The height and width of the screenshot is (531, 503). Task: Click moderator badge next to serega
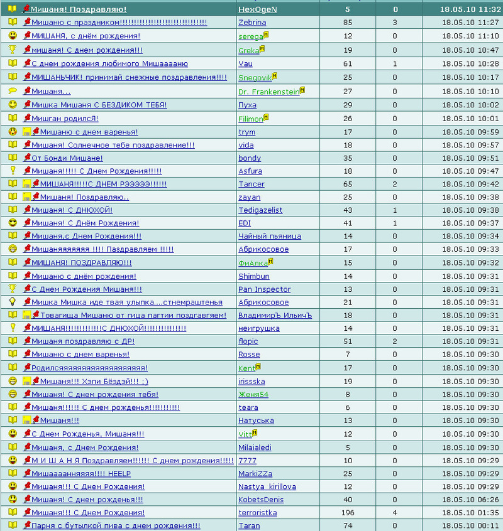tap(266, 34)
